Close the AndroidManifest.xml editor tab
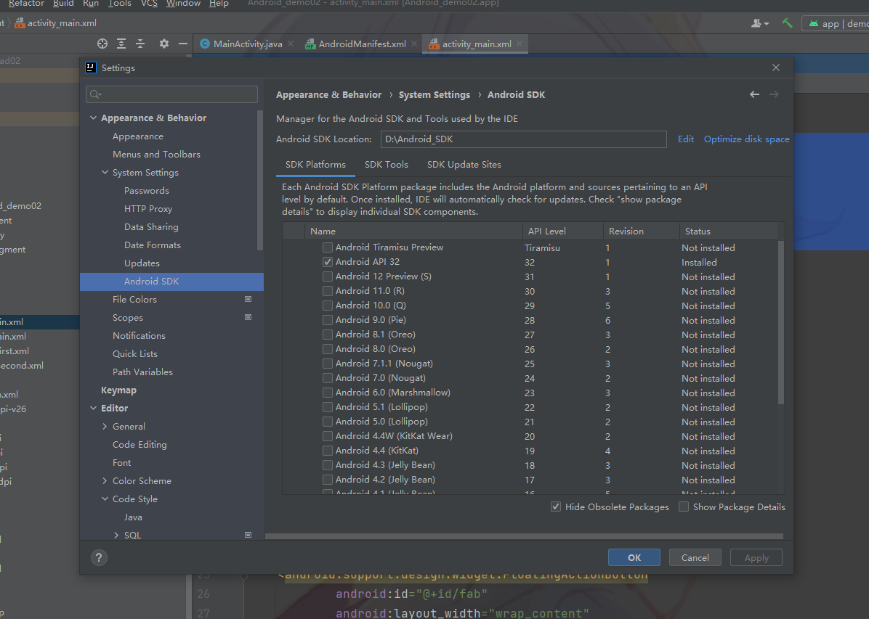Screen dimensions: 869x619 coord(414,44)
